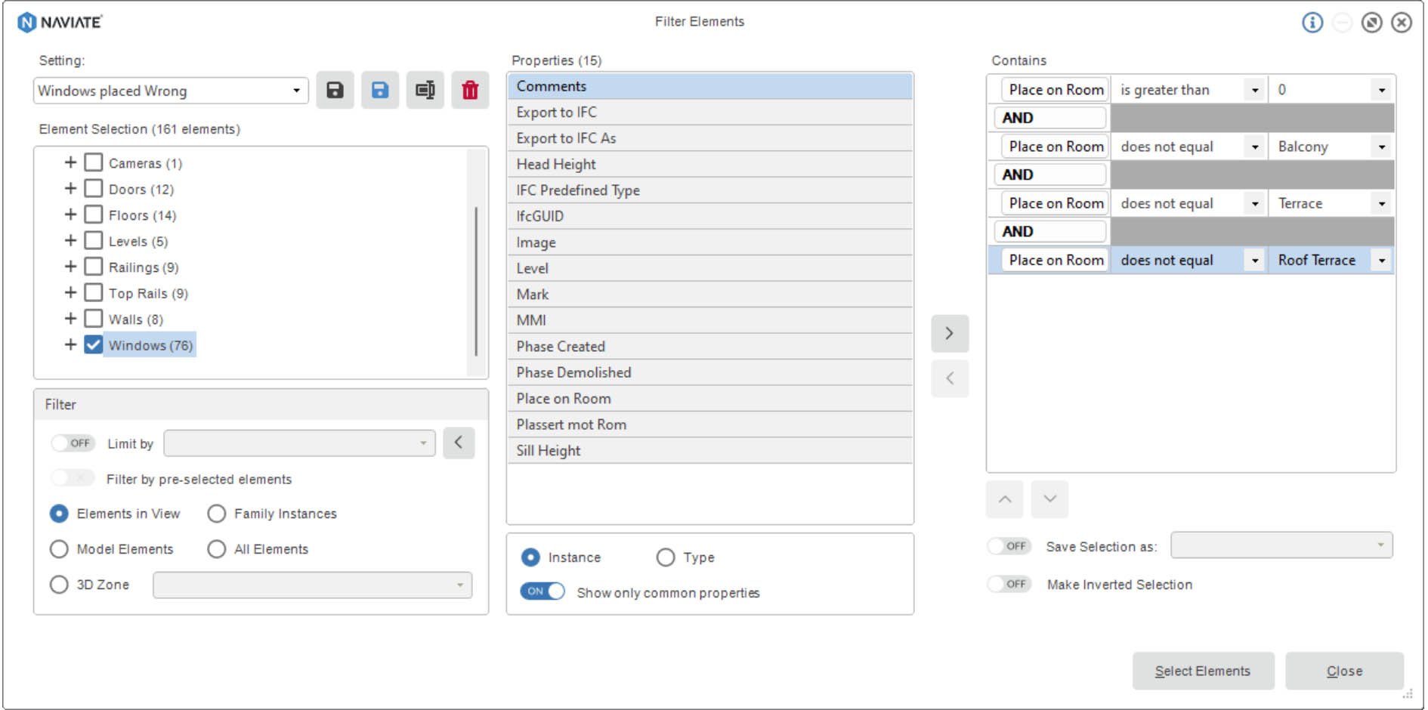Delete the setting using the trash icon
Viewport: 1428px width, 710px height.
[x=469, y=89]
